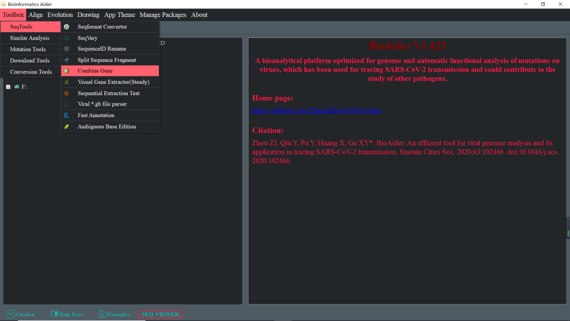Click the SeqVary menu icon
570x321 pixels.
(66, 38)
